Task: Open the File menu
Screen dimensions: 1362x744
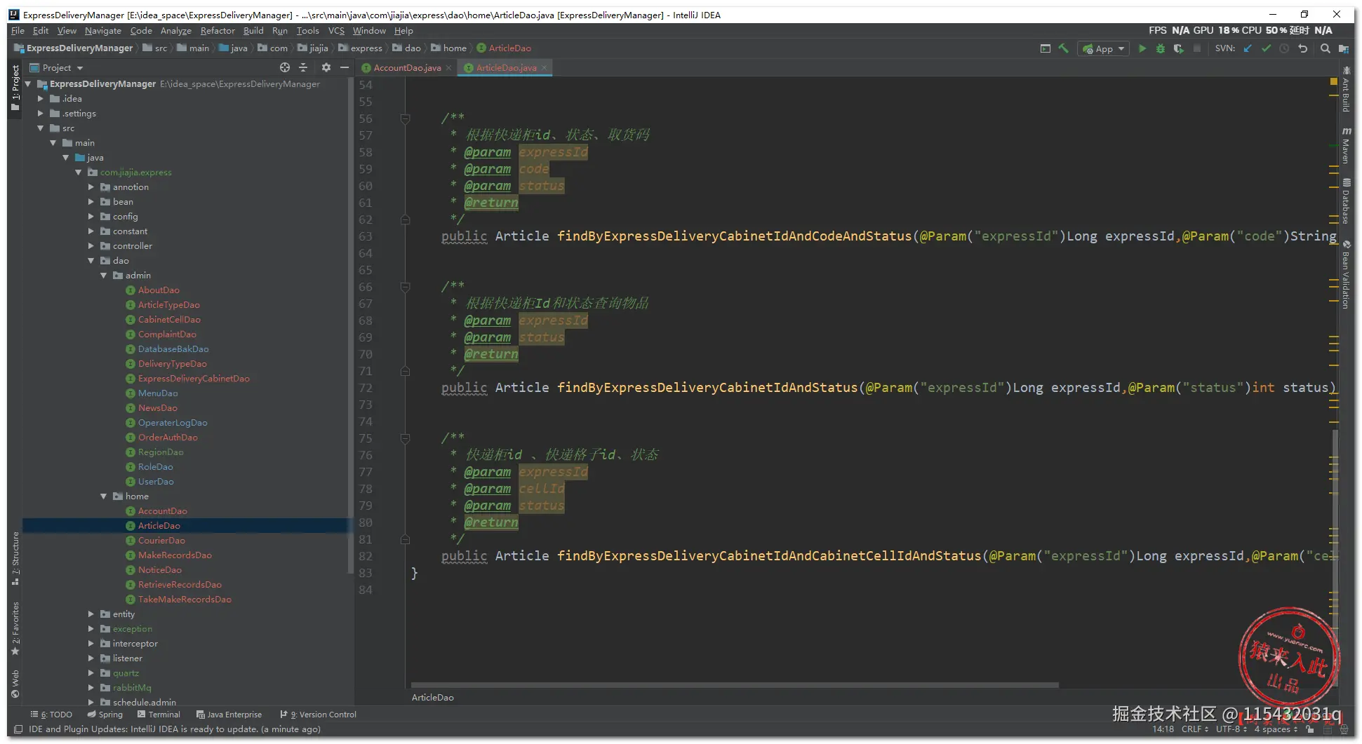Action: [x=18, y=31]
